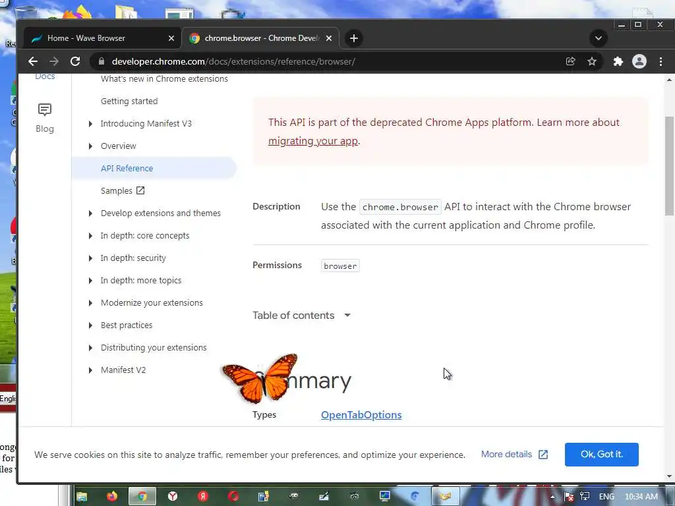The image size is (675, 506).
Task: Open the share page icon in address bar
Action: (570, 61)
